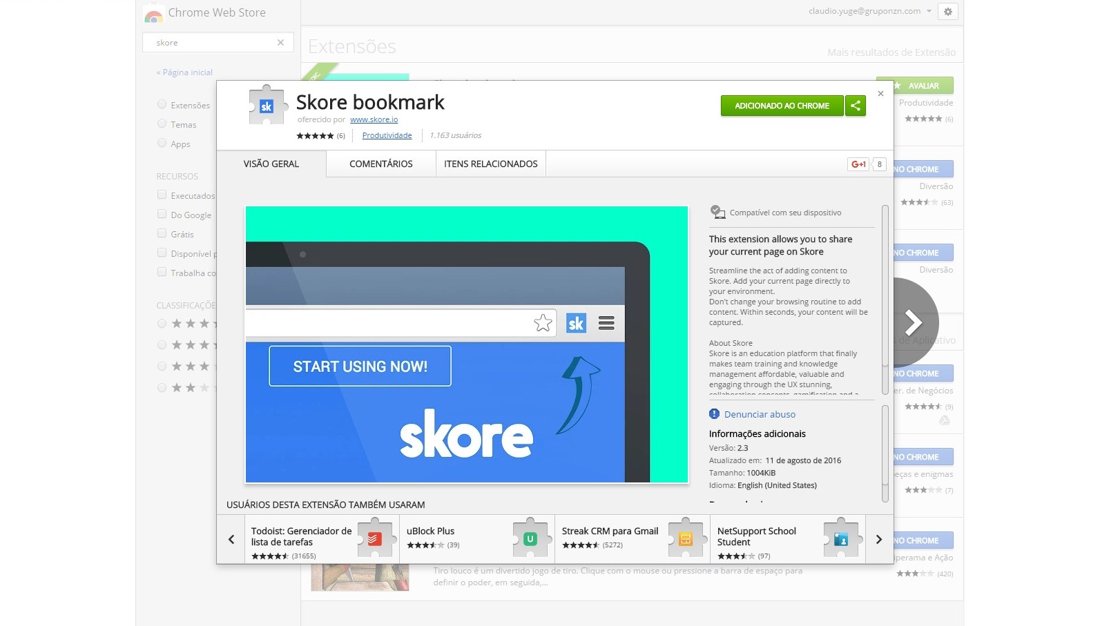Open the www.skore.io link
1109x626 pixels.
click(x=374, y=119)
